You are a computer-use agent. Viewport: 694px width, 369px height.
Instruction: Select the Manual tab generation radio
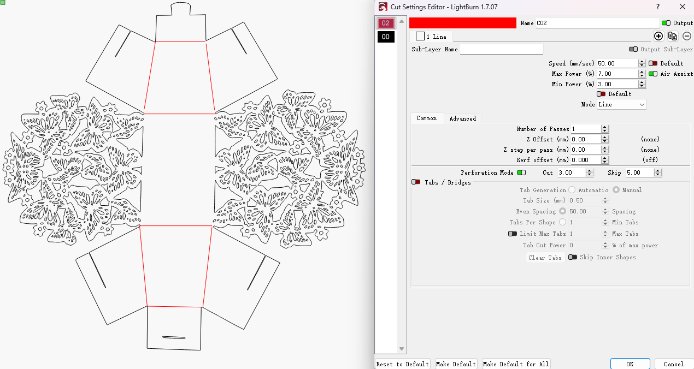click(616, 190)
